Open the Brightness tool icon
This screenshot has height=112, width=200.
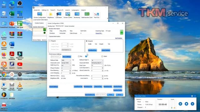tap(51, 15)
